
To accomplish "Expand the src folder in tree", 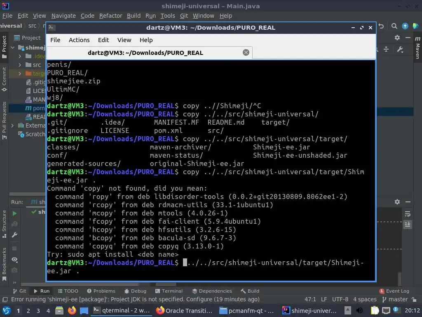I will click(20, 65).
